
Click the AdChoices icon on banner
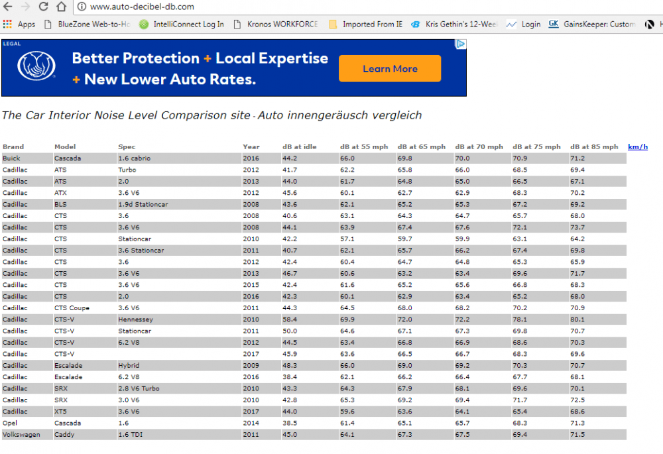pyautogui.click(x=461, y=44)
